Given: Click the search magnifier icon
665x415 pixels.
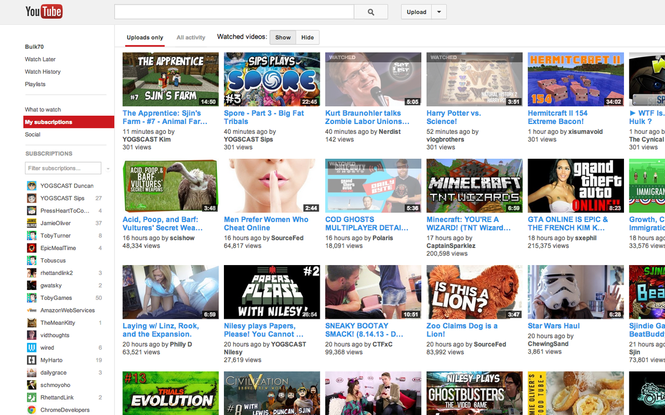Looking at the screenshot, I should [371, 11].
